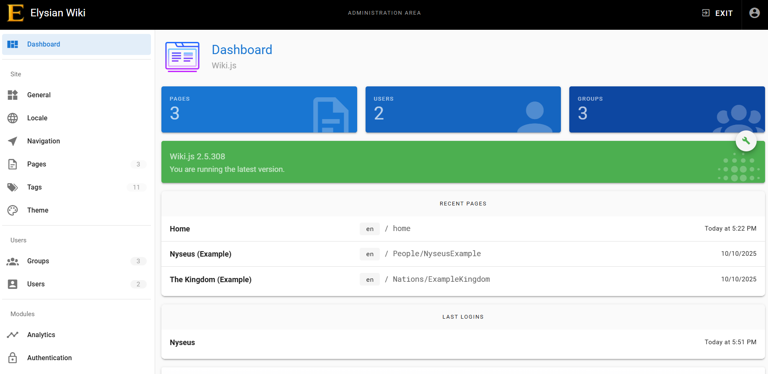Open the Groups admin section
The image size is (768, 374).
[38, 261]
